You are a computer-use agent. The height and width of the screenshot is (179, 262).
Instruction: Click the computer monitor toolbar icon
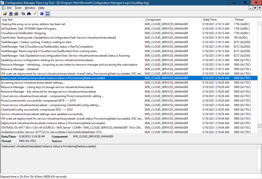coord(10,14)
